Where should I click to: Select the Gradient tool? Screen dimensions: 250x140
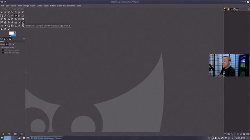(x=16, y=23)
